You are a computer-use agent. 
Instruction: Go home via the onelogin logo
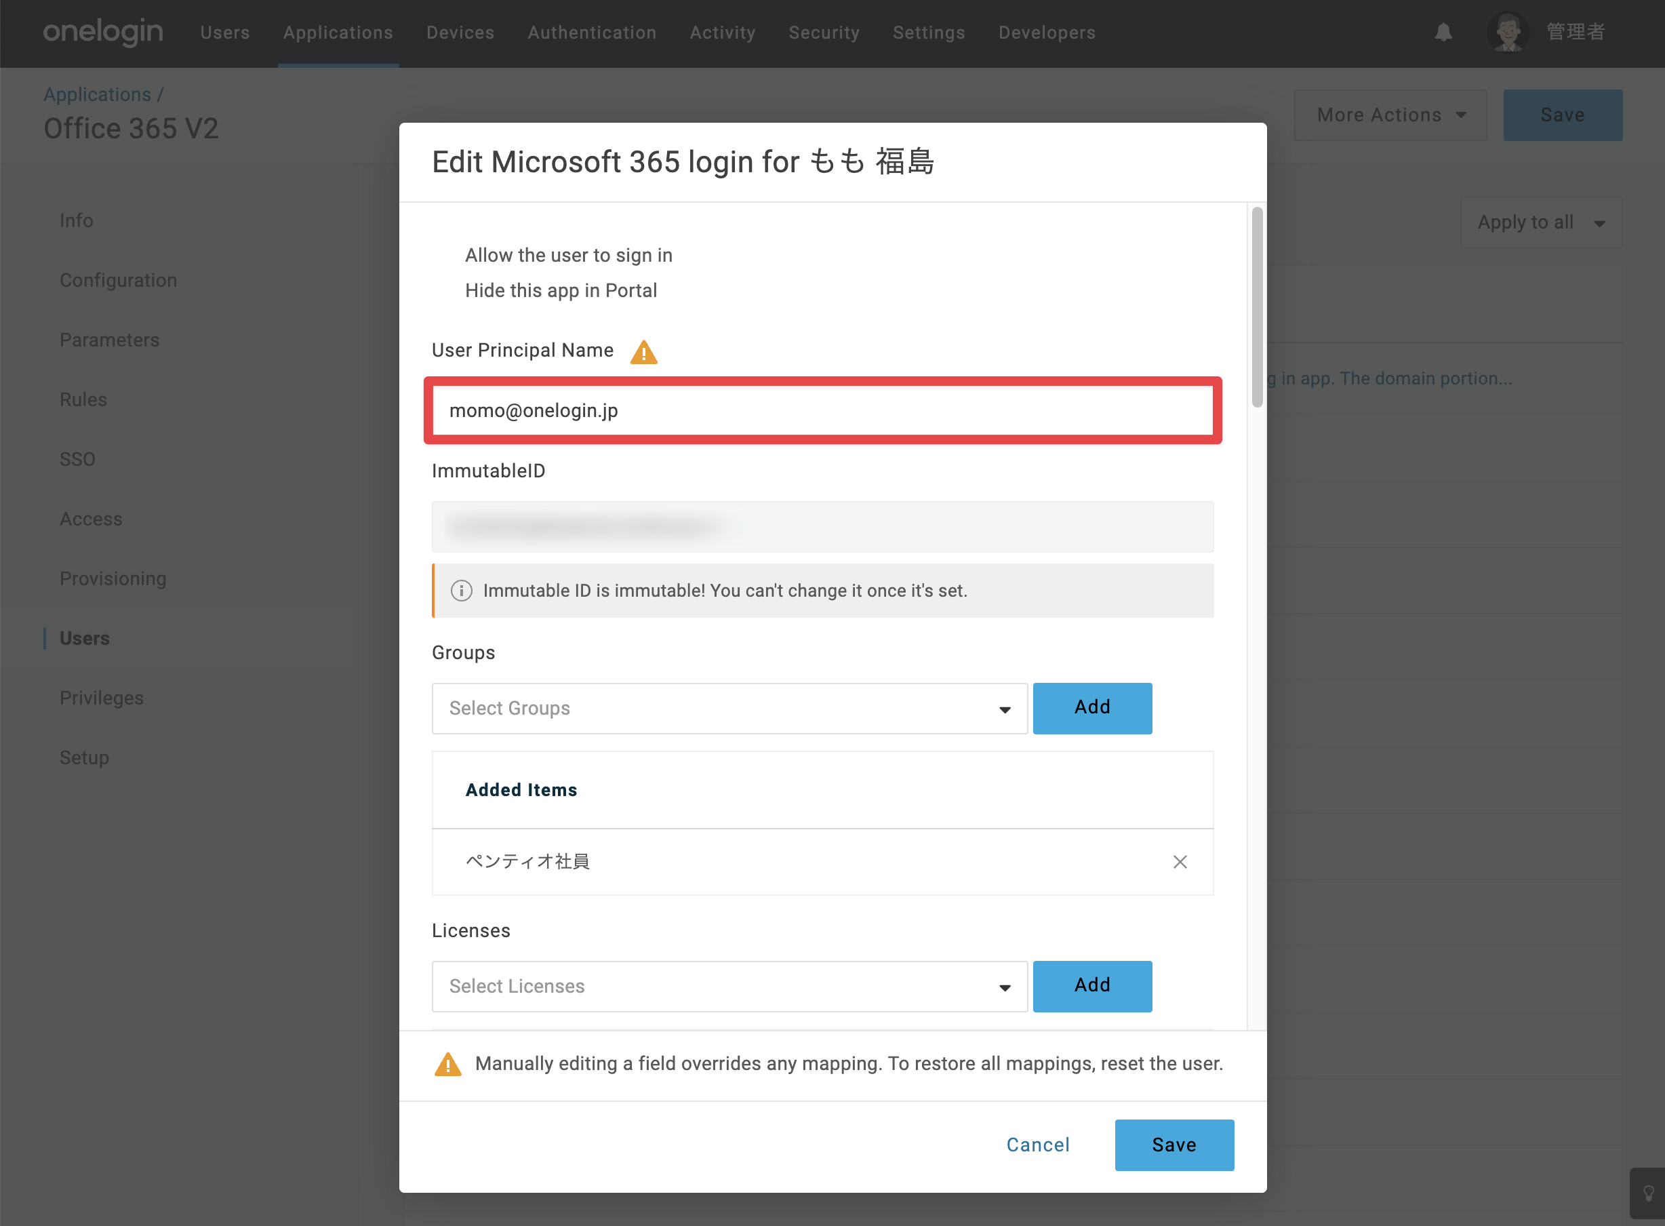(x=103, y=32)
